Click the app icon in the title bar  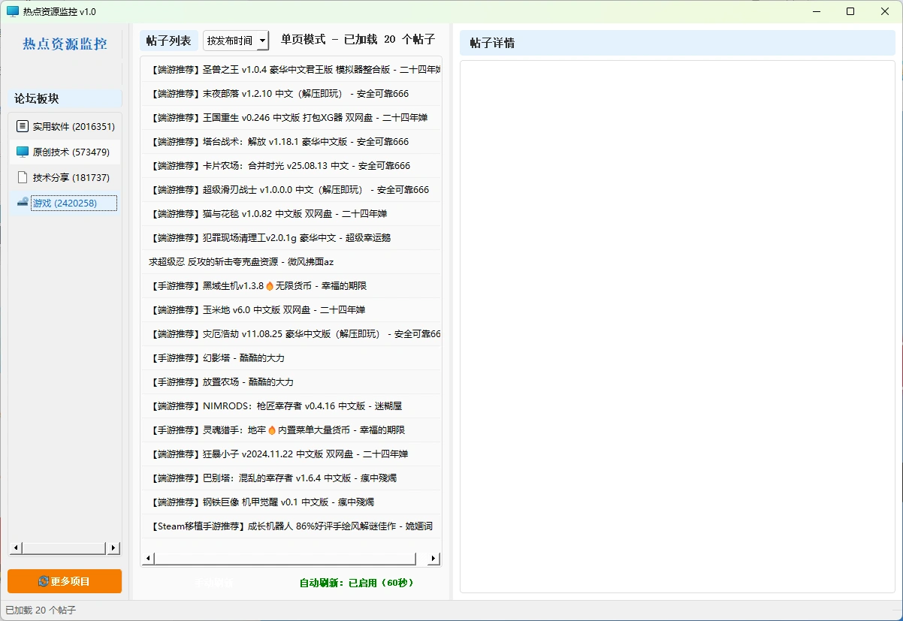point(13,11)
